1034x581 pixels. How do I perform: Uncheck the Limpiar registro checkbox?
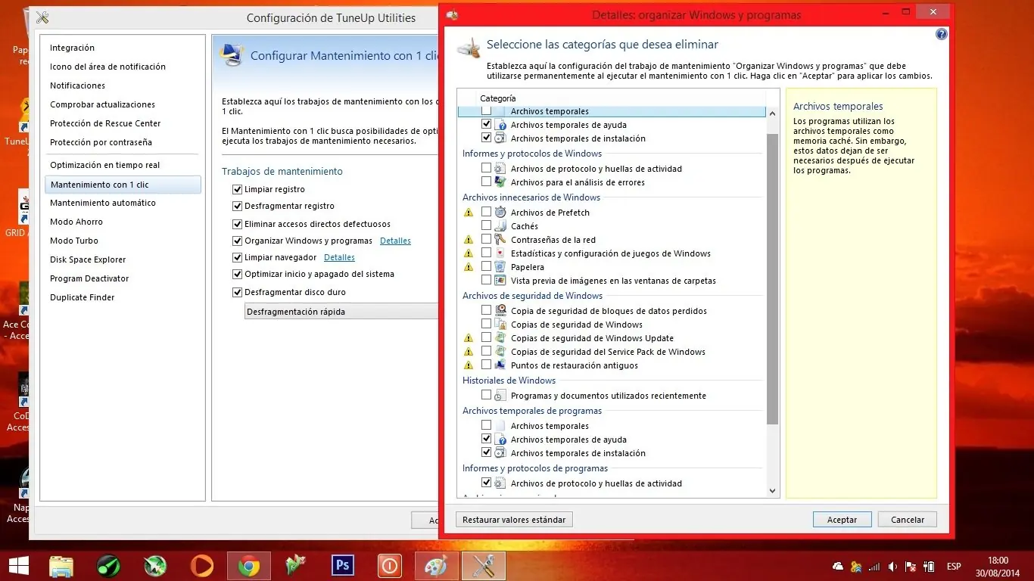pos(238,189)
